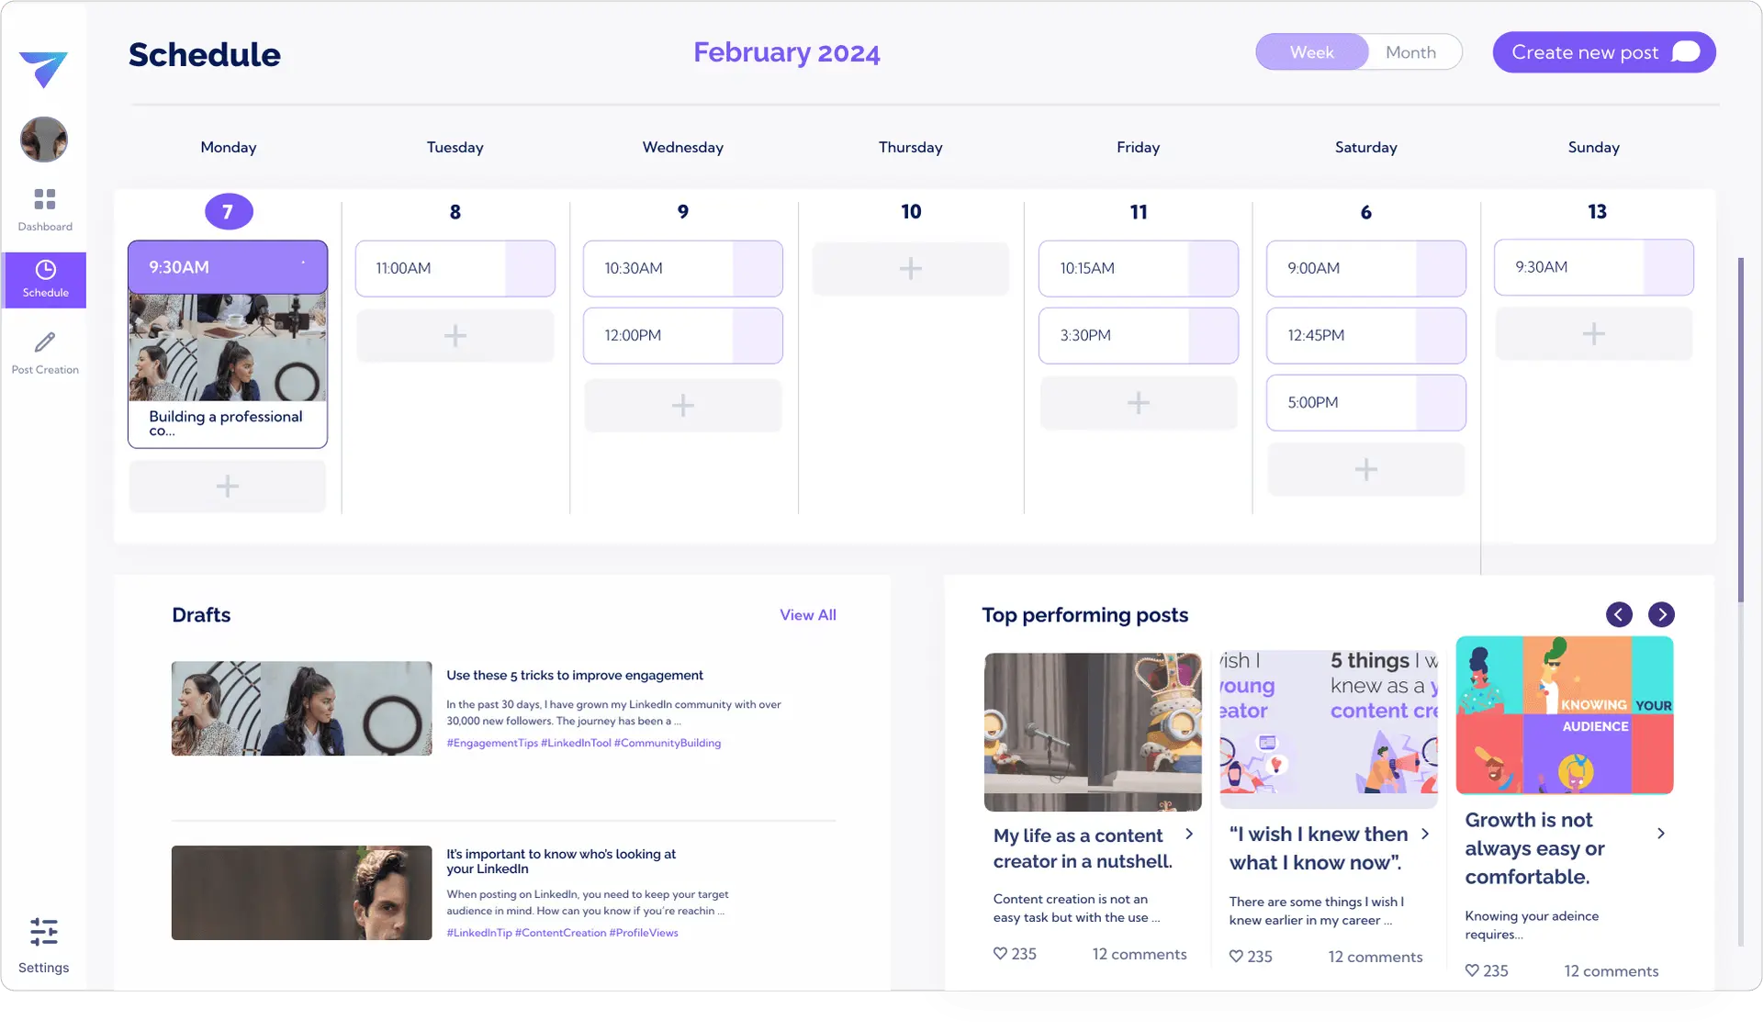Open the options dot on Monday 9:30AM post
1763x1031 pixels.
[303, 263]
